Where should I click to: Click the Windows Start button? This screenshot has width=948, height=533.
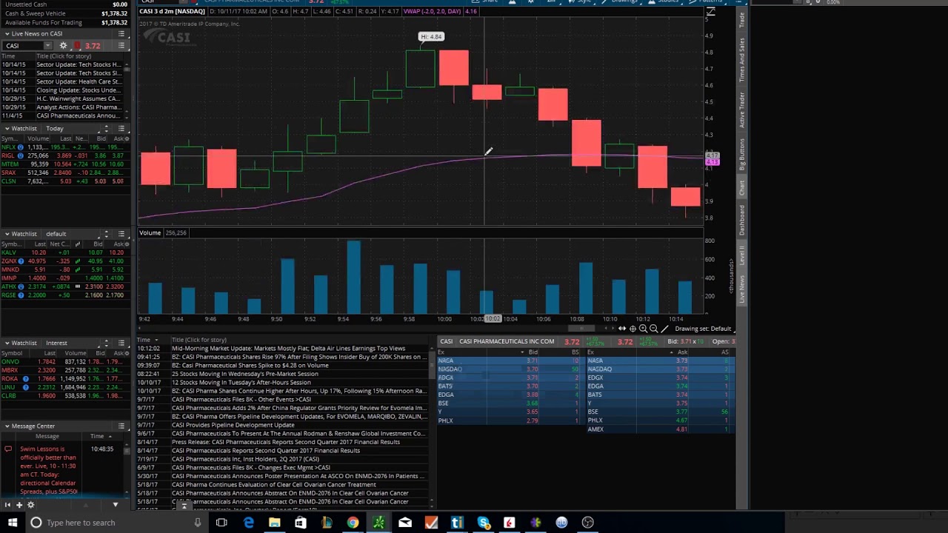tap(13, 523)
